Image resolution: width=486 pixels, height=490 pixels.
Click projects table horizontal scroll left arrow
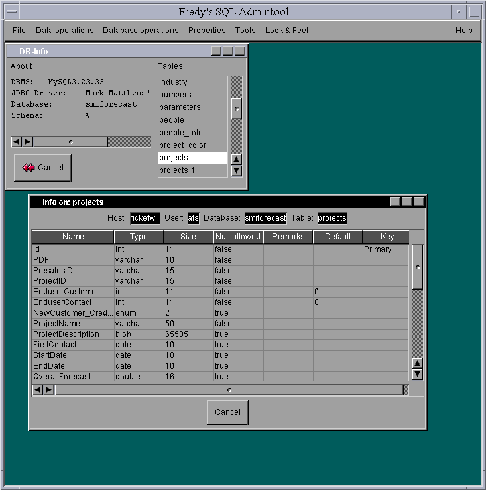38,390
